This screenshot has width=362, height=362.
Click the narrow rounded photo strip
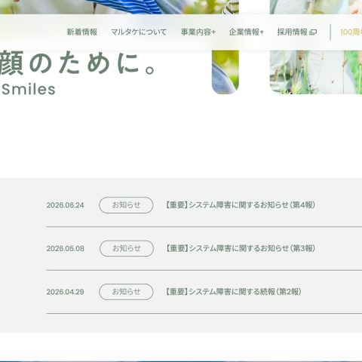tap(225, 72)
